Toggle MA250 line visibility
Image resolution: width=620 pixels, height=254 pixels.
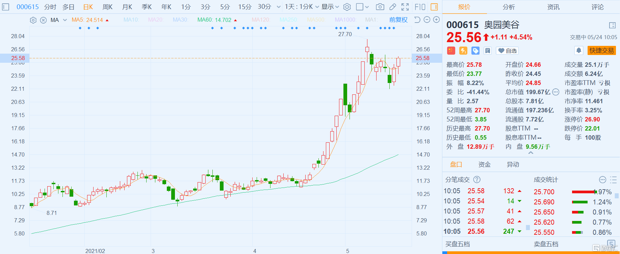coord(288,20)
